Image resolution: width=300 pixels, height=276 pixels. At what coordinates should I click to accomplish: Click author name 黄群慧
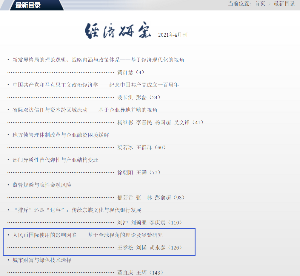click(125, 72)
